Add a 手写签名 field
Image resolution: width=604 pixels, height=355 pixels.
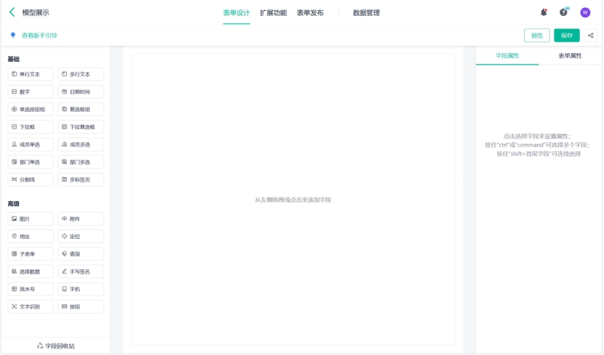(81, 272)
